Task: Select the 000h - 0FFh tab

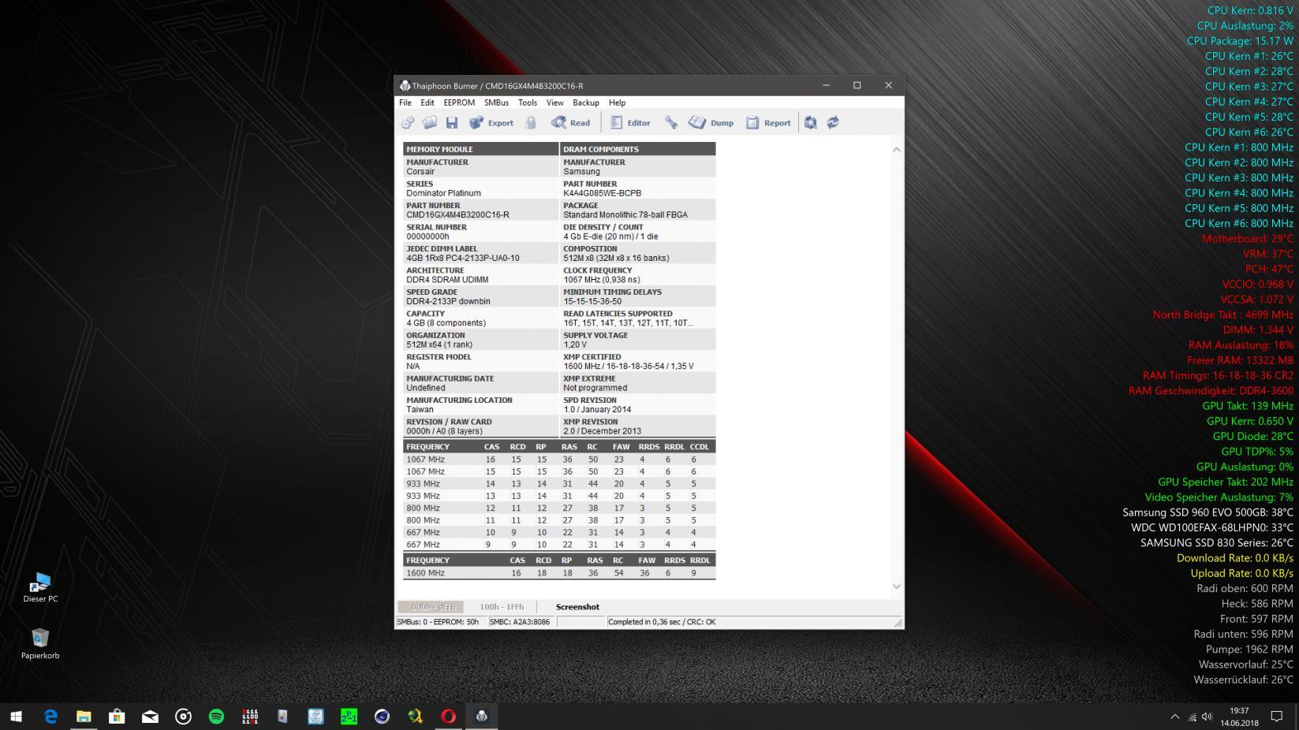Action: click(x=433, y=607)
